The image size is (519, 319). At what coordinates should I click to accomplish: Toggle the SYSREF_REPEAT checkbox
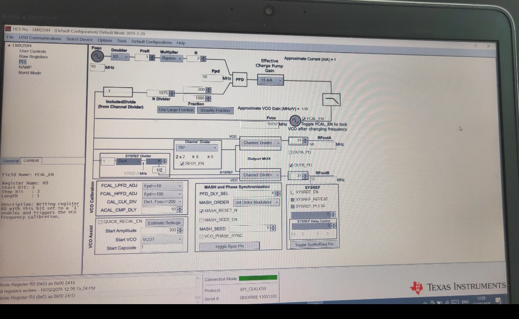pyautogui.click(x=292, y=200)
